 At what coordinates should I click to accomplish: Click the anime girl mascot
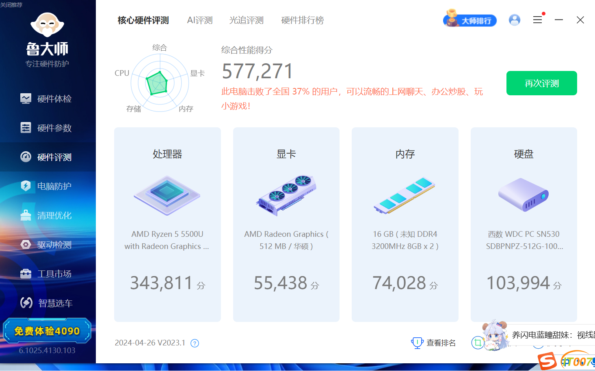(495, 335)
